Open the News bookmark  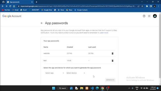click(x=61, y=10)
